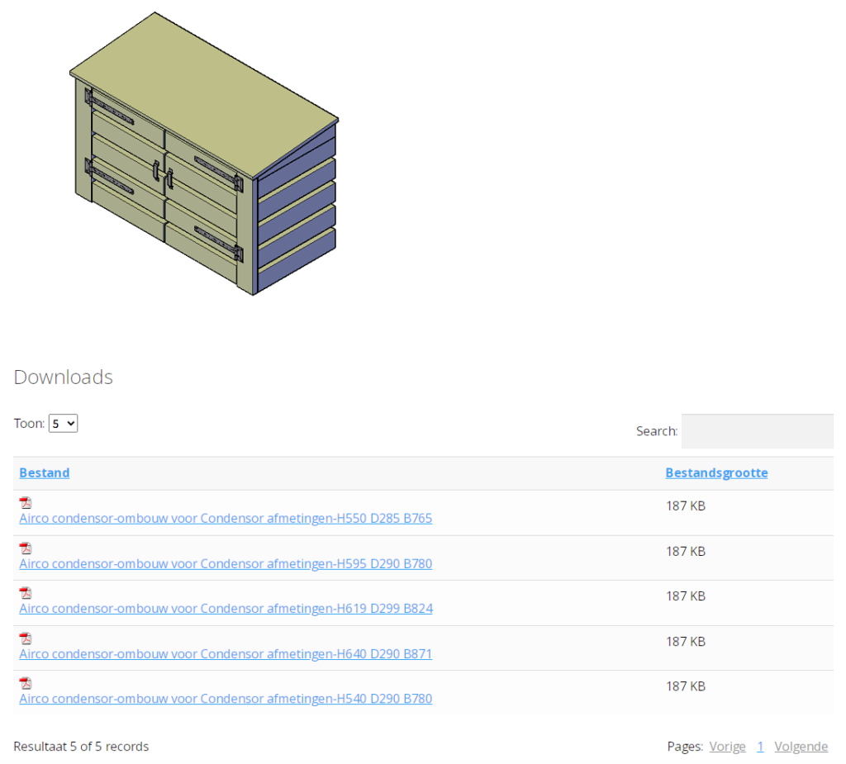
Task: Open Airco condensor-ombouw H619 D299 B824 link
Action: (x=226, y=609)
